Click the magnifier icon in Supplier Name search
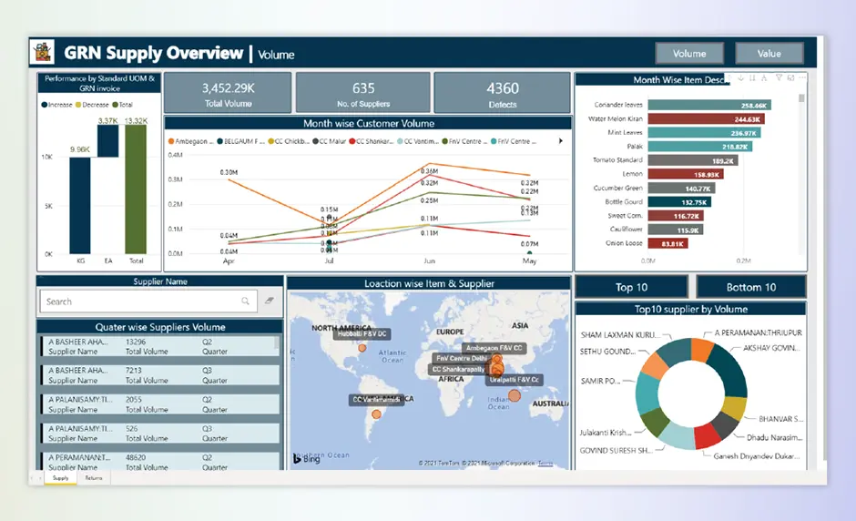The width and height of the screenshot is (856, 521). (246, 301)
